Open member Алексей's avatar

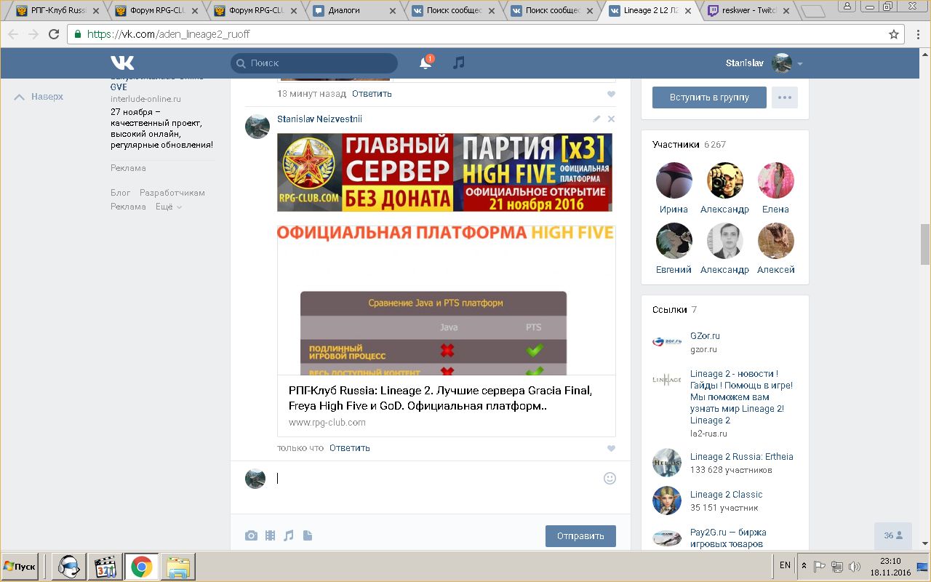pyautogui.click(x=776, y=241)
